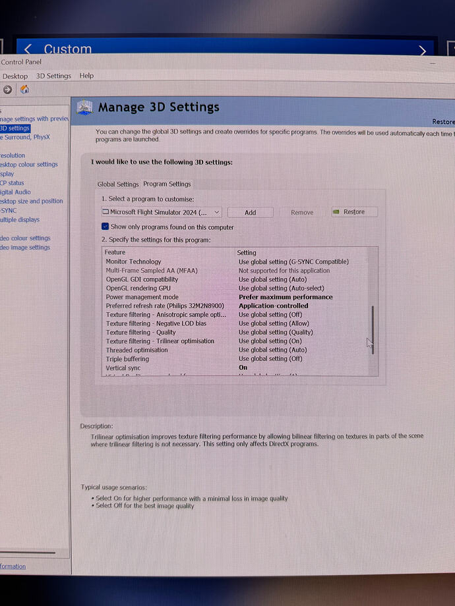Open the video colour settings sidebar link
This screenshot has width=455, height=606.
coord(25,238)
